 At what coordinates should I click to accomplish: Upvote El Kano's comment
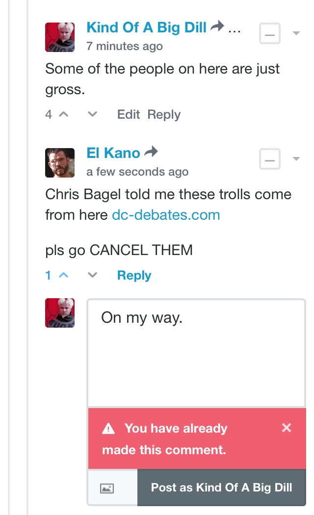[x=63, y=275]
